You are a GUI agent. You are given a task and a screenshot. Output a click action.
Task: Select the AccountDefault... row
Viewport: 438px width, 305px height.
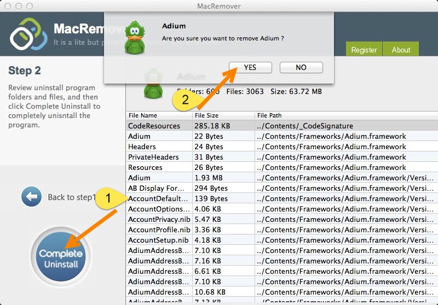point(282,198)
